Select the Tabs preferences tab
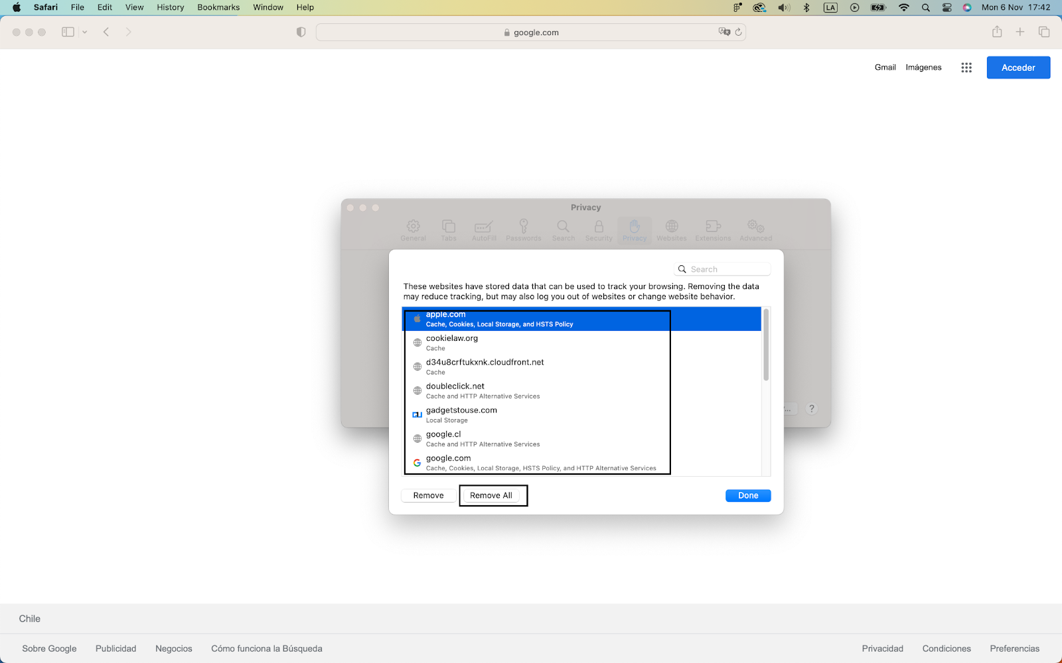1062x663 pixels. (449, 231)
